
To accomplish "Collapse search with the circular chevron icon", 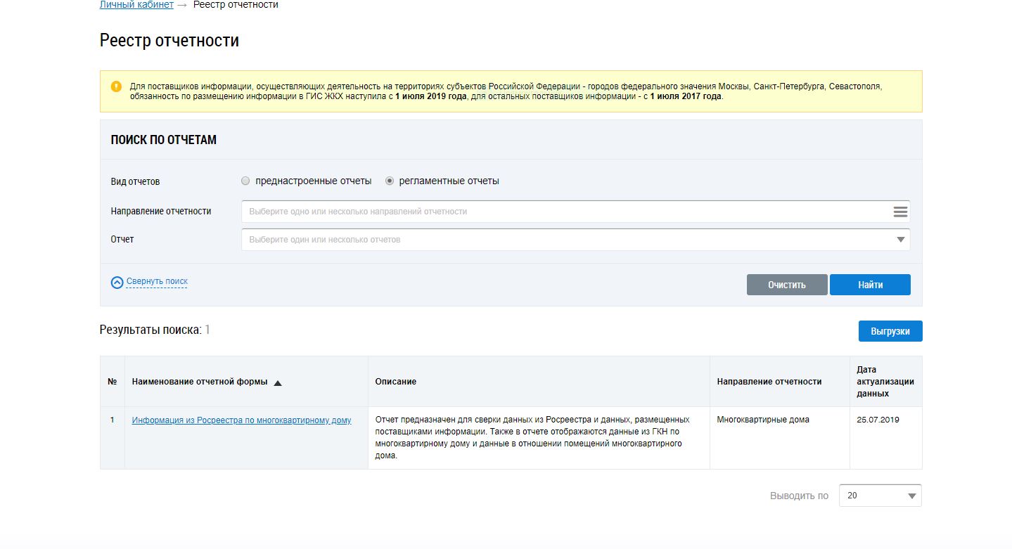I will coord(117,282).
